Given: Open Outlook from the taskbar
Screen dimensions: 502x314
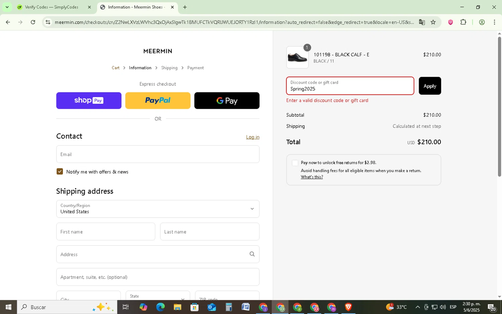Looking at the screenshot, I should coord(212,307).
